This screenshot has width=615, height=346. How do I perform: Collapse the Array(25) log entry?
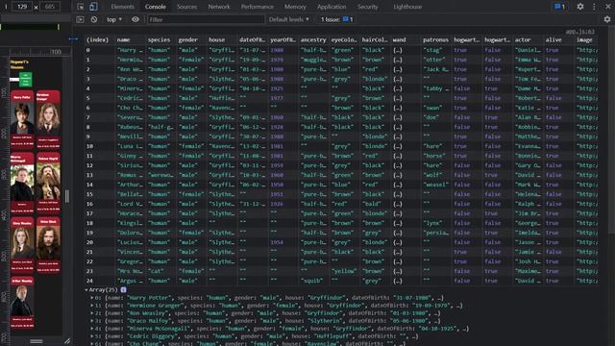pyautogui.click(x=86, y=290)
